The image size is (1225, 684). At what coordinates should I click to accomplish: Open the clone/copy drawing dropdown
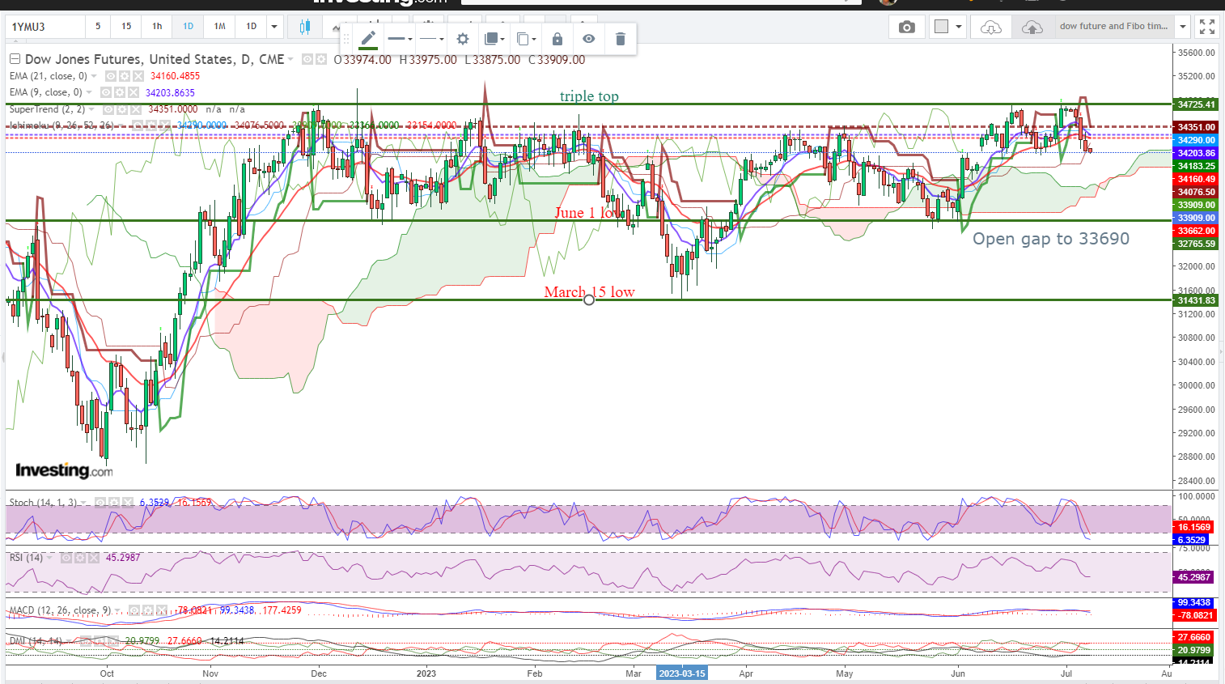point(526,39)
